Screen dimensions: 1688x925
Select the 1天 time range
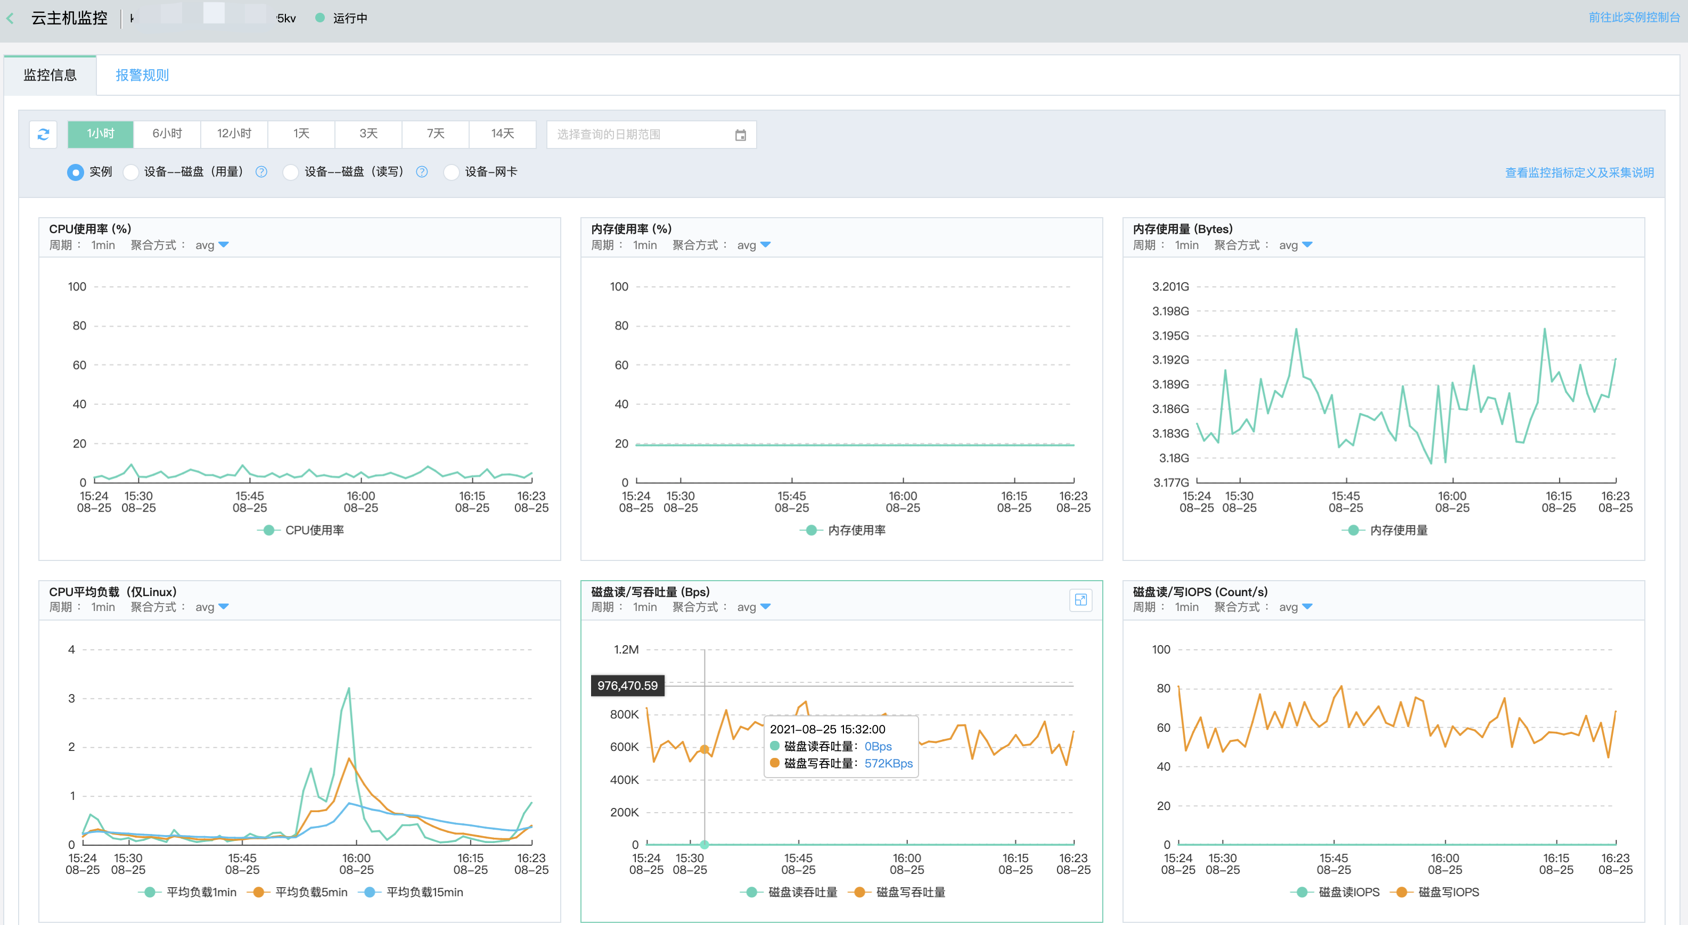point(301,134)
